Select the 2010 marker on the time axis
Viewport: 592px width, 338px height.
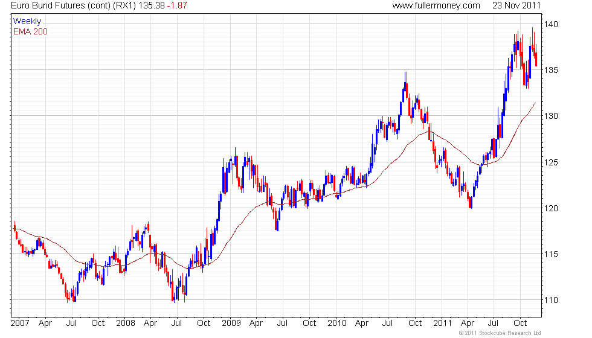click(x=337, y=323)
